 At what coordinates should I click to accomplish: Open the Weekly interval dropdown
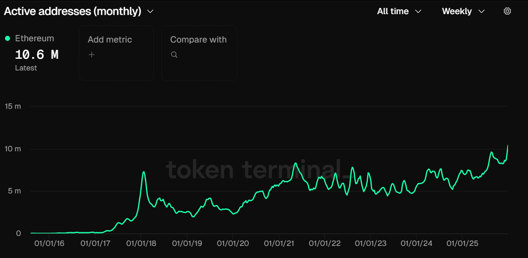coord(463,11)
